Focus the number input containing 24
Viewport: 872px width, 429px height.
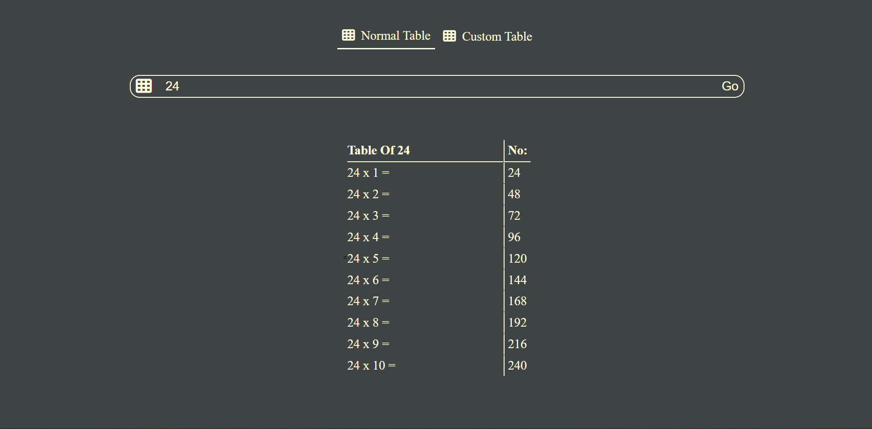tap(436, 86)
